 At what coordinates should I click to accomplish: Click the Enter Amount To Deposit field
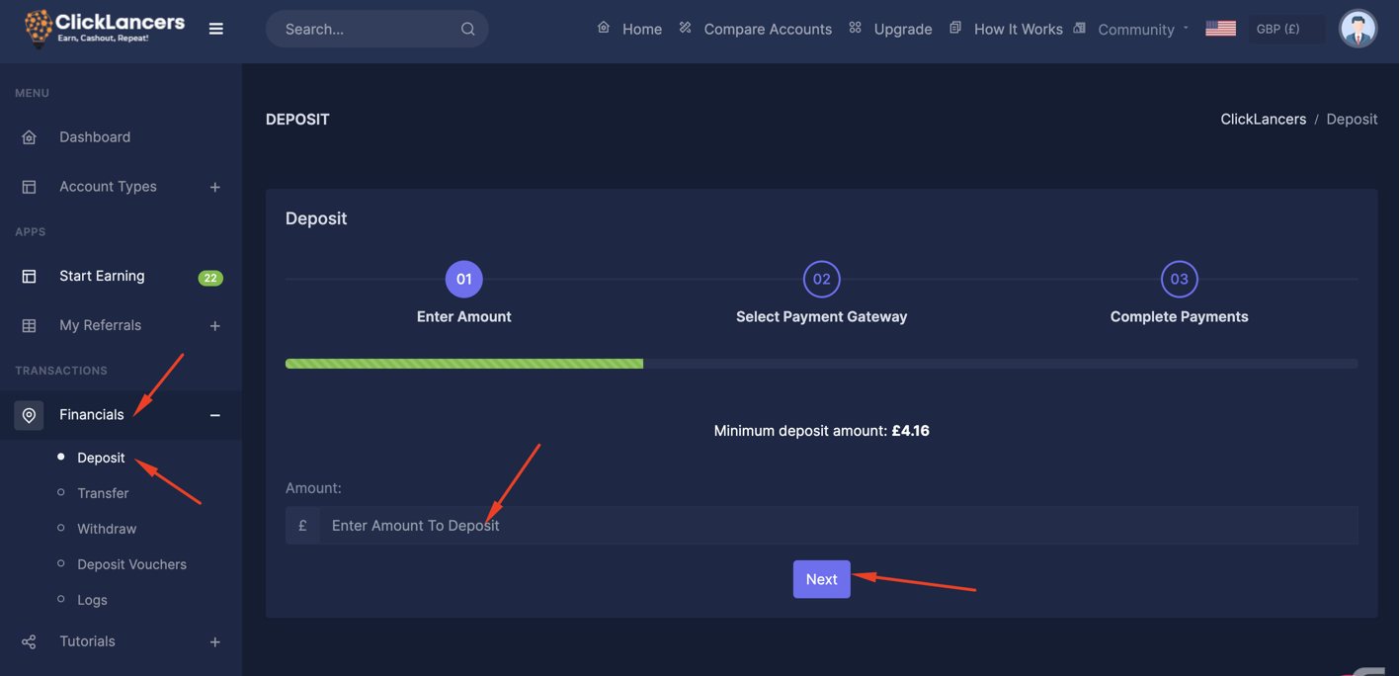tap(838, 526)
